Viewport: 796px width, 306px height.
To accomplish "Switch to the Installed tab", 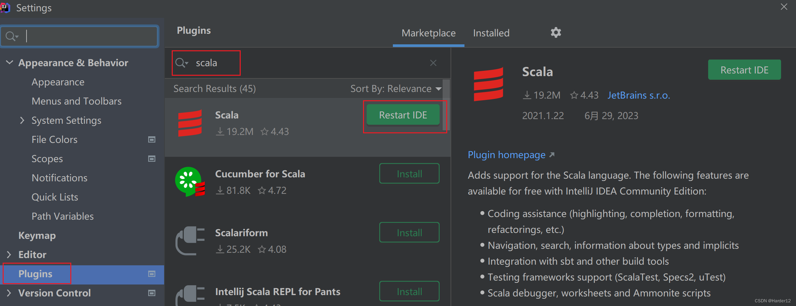I will coord(491,33).
